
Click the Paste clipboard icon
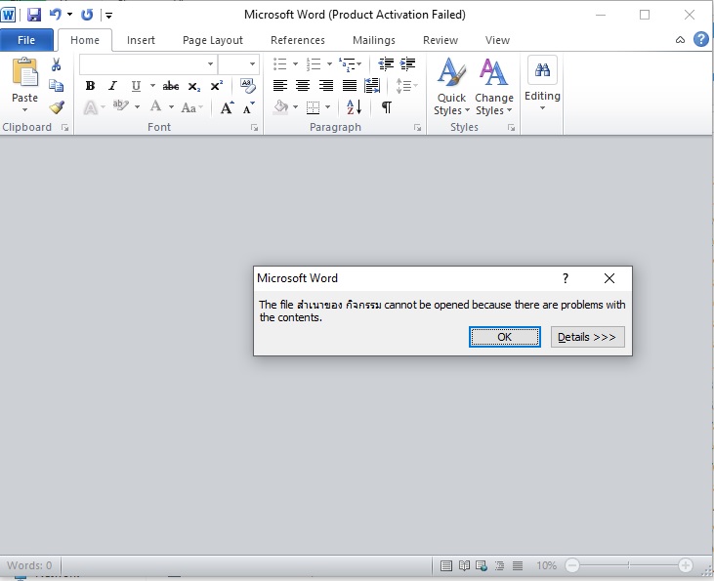pos(25,72)
